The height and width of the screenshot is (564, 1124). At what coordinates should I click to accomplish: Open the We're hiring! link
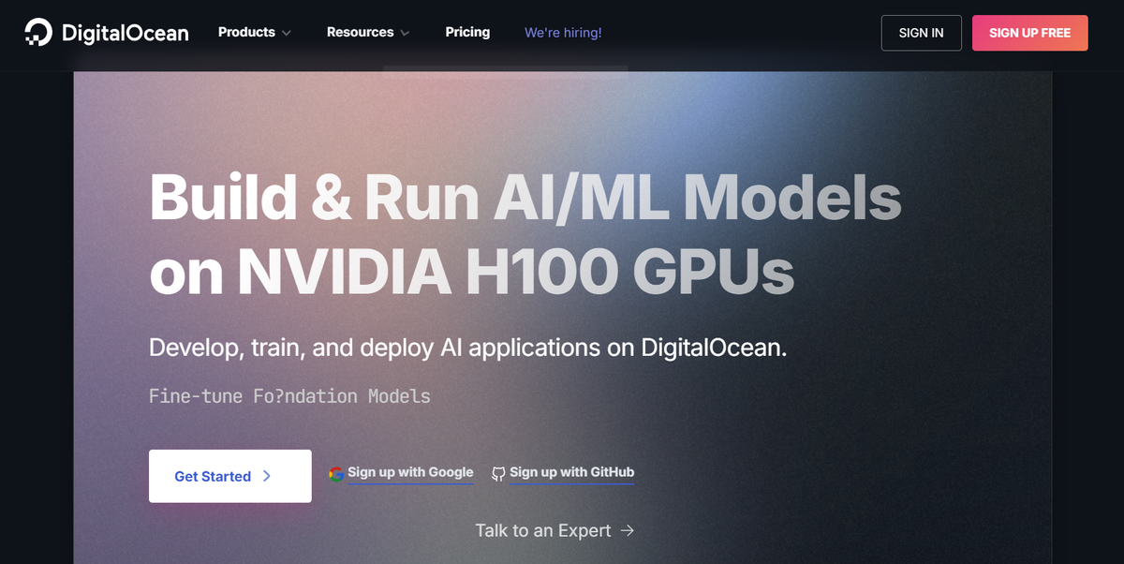click(563, 33)
